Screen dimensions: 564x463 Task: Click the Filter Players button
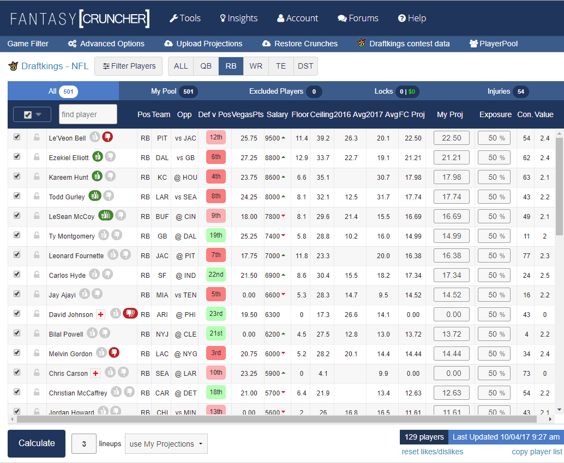click(x=128, y=66)
